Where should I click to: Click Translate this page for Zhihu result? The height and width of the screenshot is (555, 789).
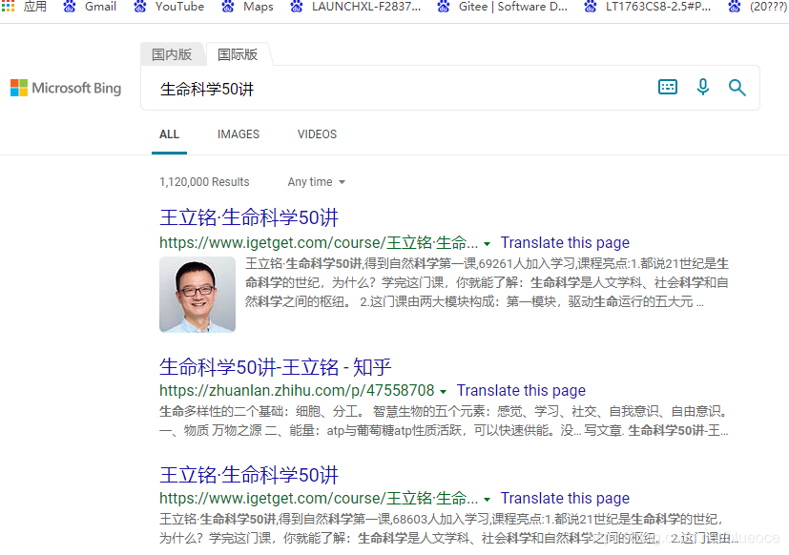(521, 390)
